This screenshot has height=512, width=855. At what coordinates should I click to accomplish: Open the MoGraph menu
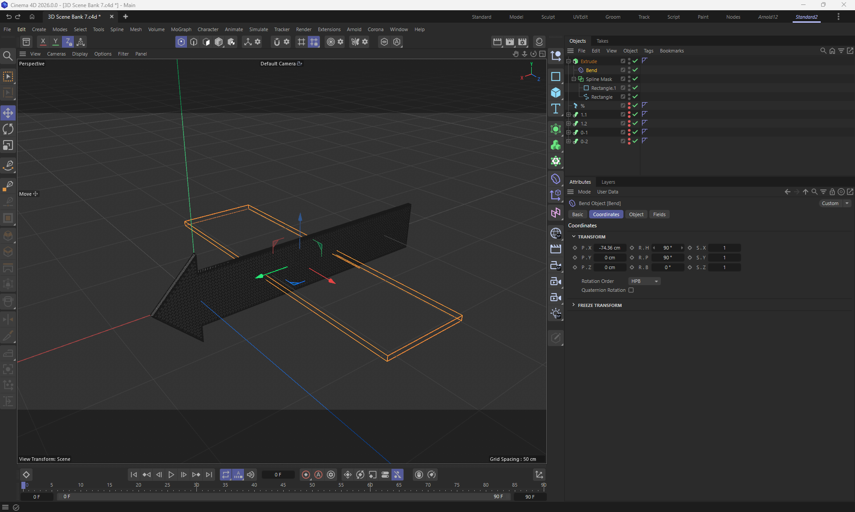pyautogui.click(x=181, y=29)
